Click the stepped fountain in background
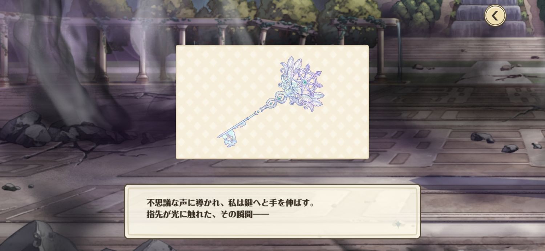 click(489, 18)
